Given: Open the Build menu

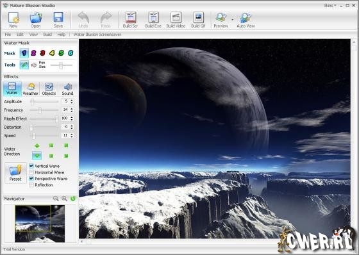Looking at the screenshot, I should 47,35.
